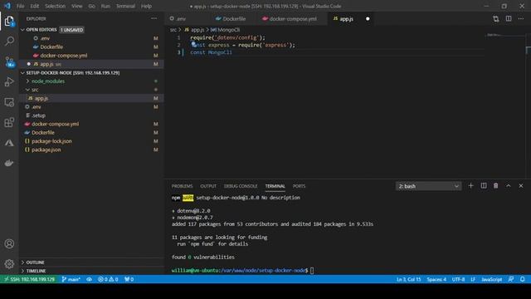Open the Explorer view in activity bar
531x299 pixels.
[x=9, y=22]
